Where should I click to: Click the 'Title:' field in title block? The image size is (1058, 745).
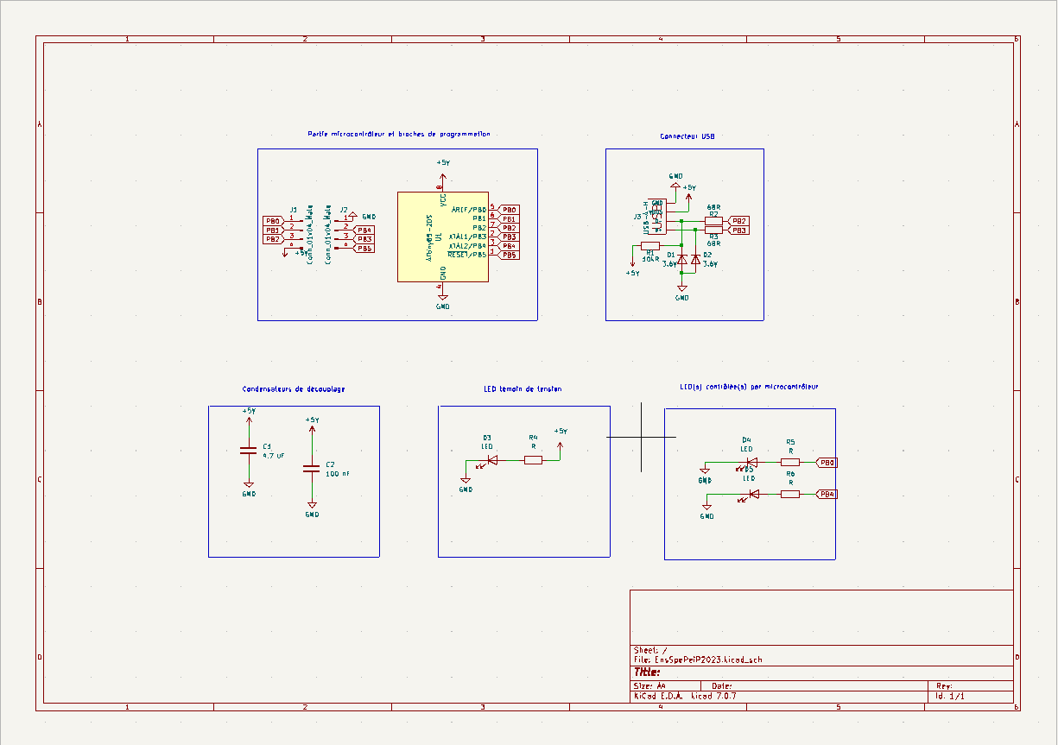pyautogui.click(x=647, y=671)
